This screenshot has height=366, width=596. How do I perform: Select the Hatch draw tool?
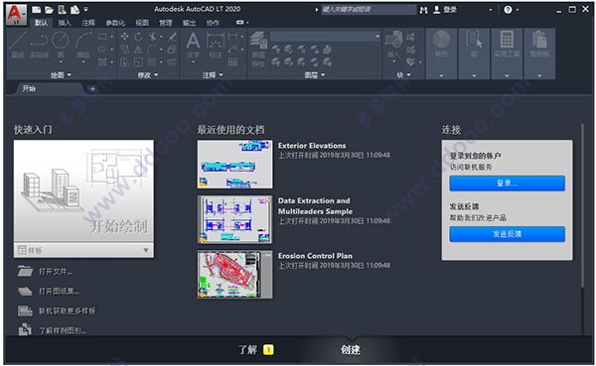point(102,61)
